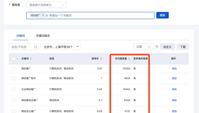Sort by 关键词 column arrows
Screen dimensions: 199x113
(x=31, y=59)
